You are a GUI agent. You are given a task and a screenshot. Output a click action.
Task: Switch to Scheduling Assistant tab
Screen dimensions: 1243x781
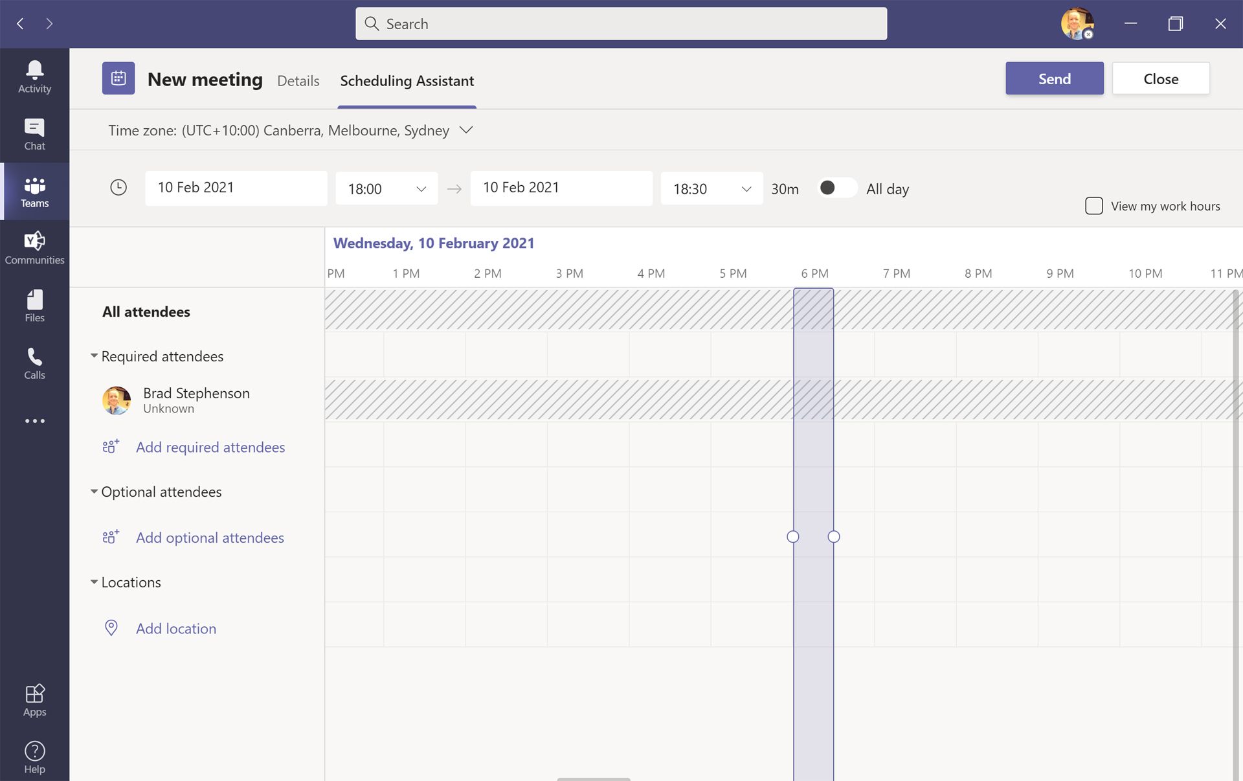pyautogui.click(x=407, y=80)
